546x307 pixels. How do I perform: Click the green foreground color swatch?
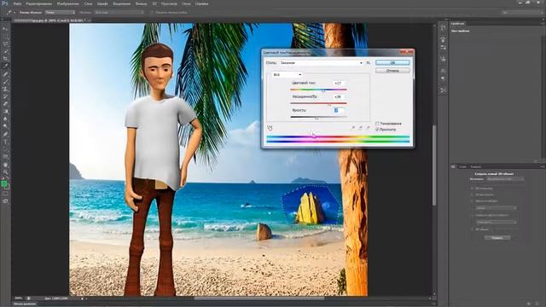pyautogui.click(x=3, y=183)
